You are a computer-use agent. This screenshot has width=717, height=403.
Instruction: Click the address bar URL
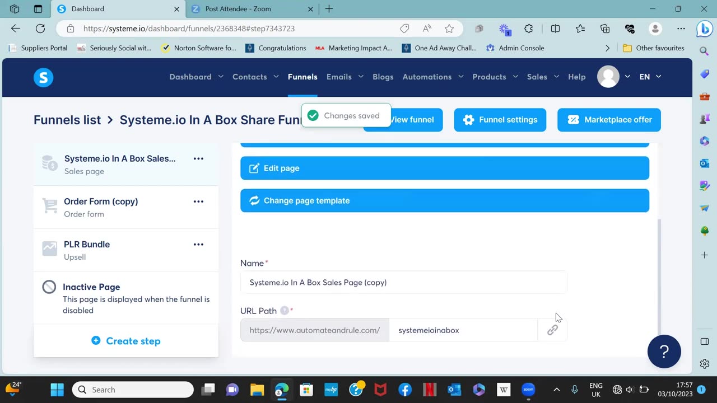coord(189,29)
